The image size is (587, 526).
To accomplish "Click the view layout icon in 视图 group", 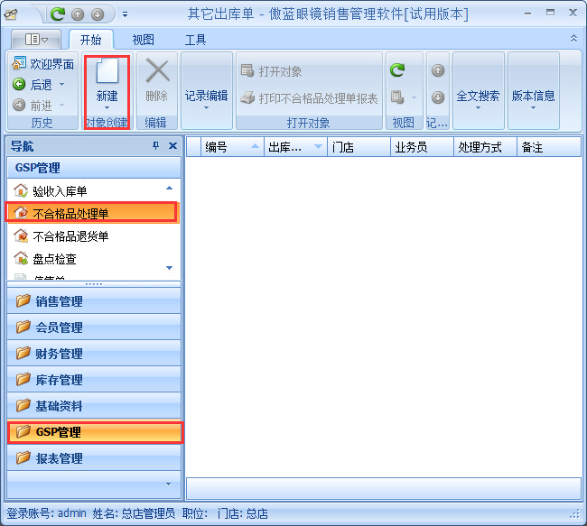I will pyautogui.click(x=397, y=97).
